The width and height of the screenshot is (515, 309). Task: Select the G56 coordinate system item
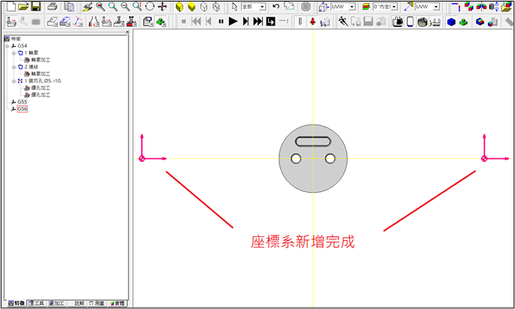coord(22,109)
